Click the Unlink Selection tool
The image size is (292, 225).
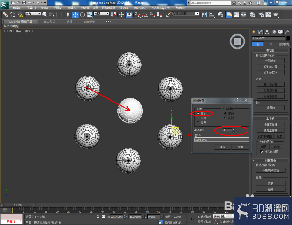pos(13,15)
